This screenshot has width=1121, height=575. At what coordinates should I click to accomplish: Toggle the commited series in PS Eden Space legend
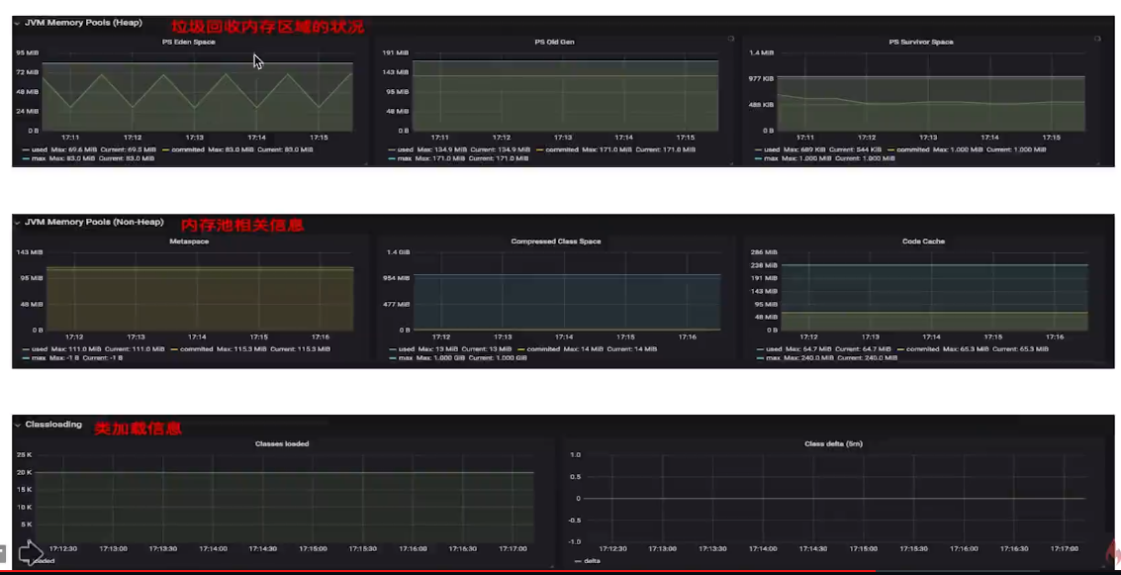point(187,150)
